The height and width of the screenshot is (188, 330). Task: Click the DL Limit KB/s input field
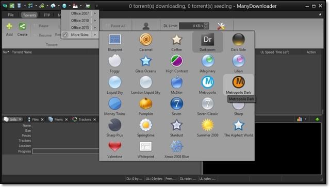click(191, 26)
